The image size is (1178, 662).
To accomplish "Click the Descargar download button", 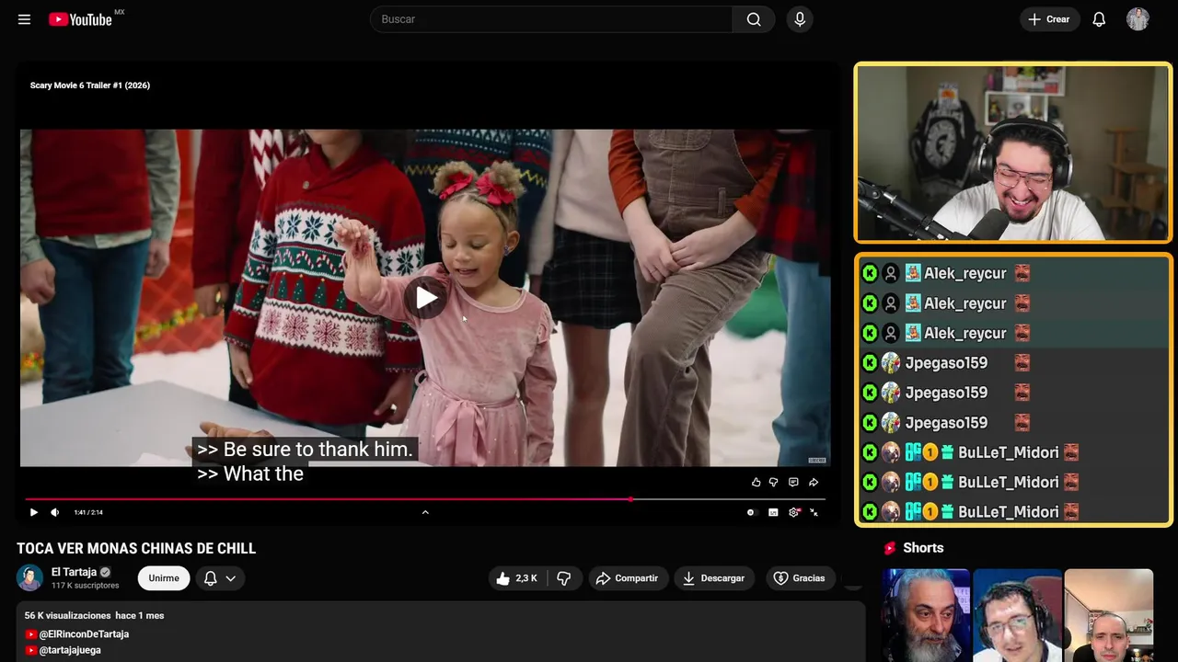I will coord(714,578).
